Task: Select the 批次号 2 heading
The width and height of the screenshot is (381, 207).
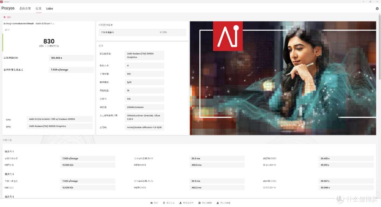Action: tap(9, 174)
